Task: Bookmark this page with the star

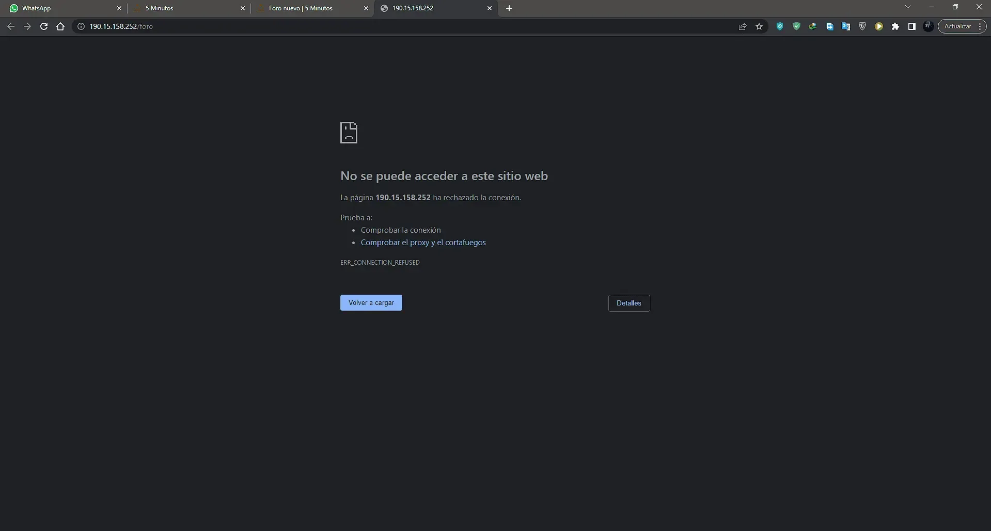Action: 759,26
